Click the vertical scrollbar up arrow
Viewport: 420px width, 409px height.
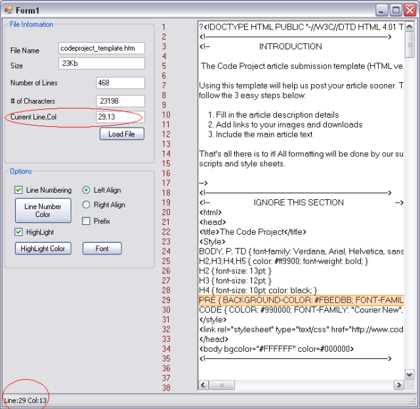coord(409,26)
